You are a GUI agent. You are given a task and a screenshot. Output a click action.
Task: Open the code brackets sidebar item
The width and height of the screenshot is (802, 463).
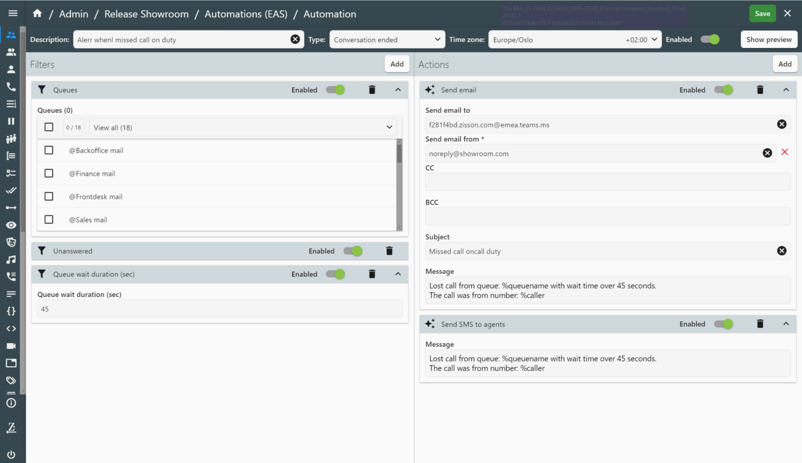pyautogui.click(x=11, y=328)
